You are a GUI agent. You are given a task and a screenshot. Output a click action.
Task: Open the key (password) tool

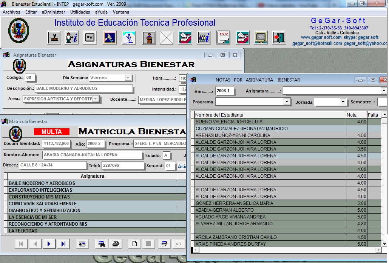tap(90, 37)
